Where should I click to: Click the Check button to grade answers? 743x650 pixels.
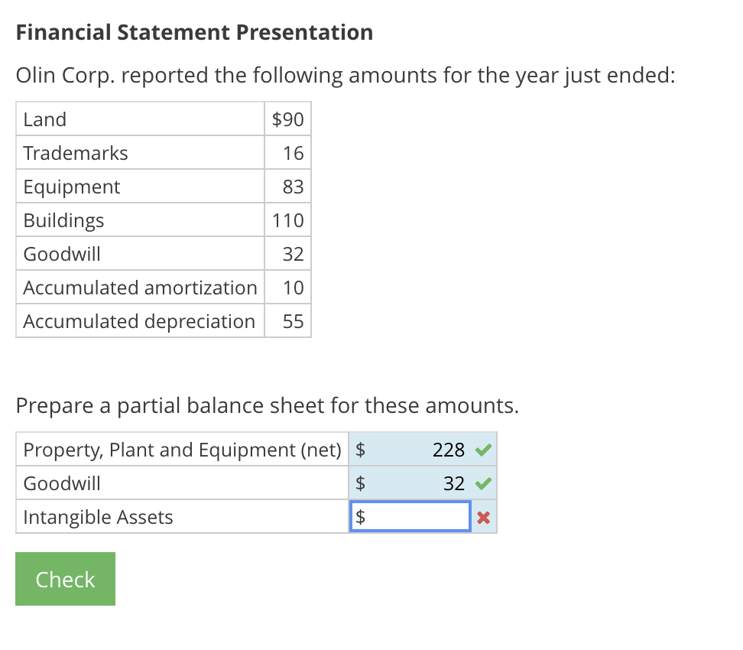[65, 579]
